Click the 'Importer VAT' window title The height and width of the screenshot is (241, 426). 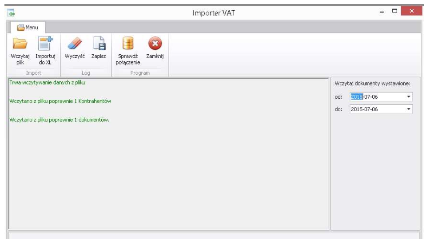coord(214,13)
